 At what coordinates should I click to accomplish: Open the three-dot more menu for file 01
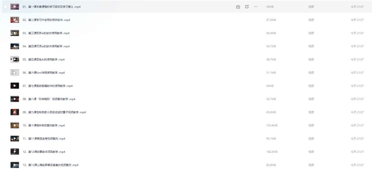256,7
